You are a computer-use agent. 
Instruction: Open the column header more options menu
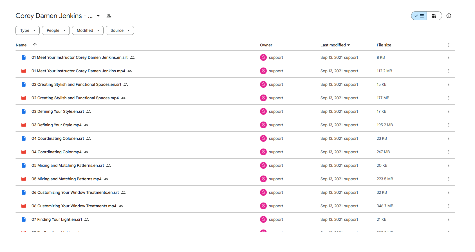click(x=449, y=45)
